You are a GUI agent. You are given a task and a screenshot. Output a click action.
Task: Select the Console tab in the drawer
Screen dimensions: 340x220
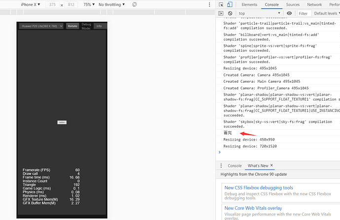pyautogui.click(x=235, y=166)
